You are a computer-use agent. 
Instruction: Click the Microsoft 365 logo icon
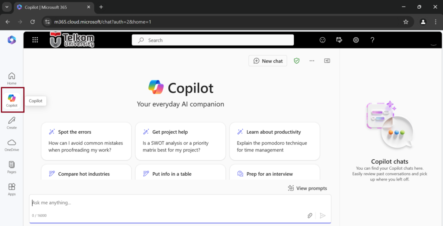[12, 40]
